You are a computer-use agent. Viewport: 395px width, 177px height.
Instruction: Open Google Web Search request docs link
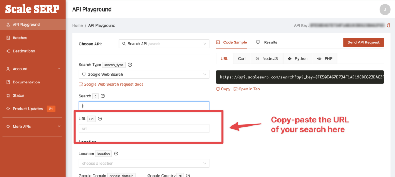tap(111, 85)
